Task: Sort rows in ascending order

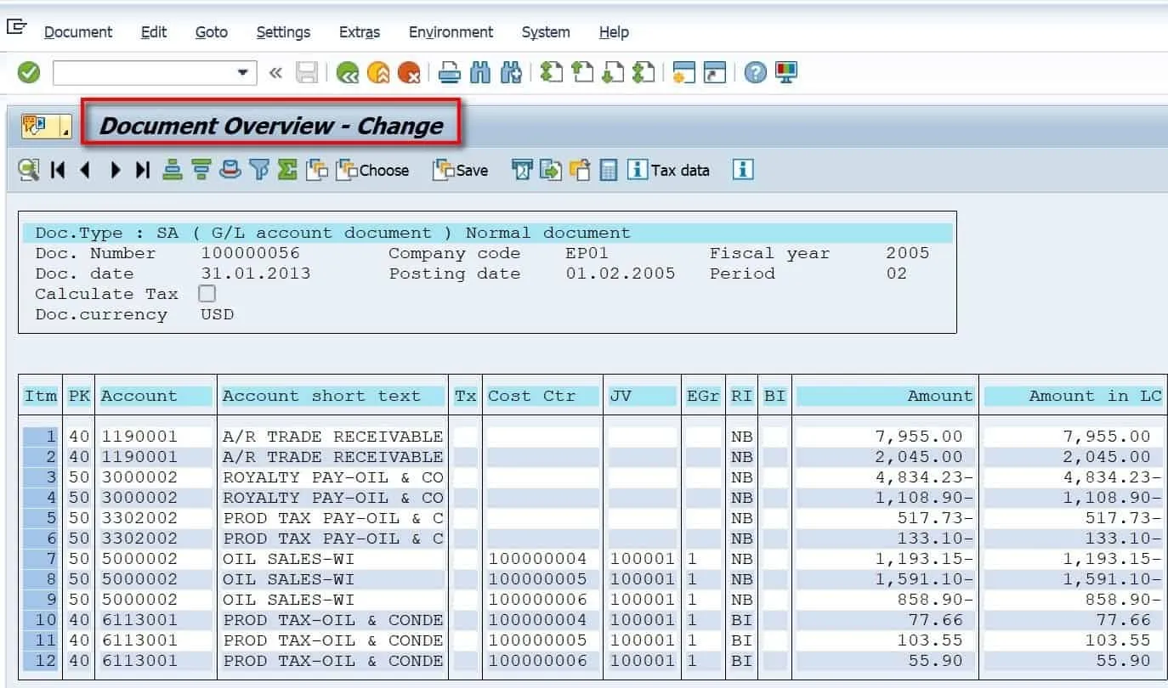Action: coord(173,170)
